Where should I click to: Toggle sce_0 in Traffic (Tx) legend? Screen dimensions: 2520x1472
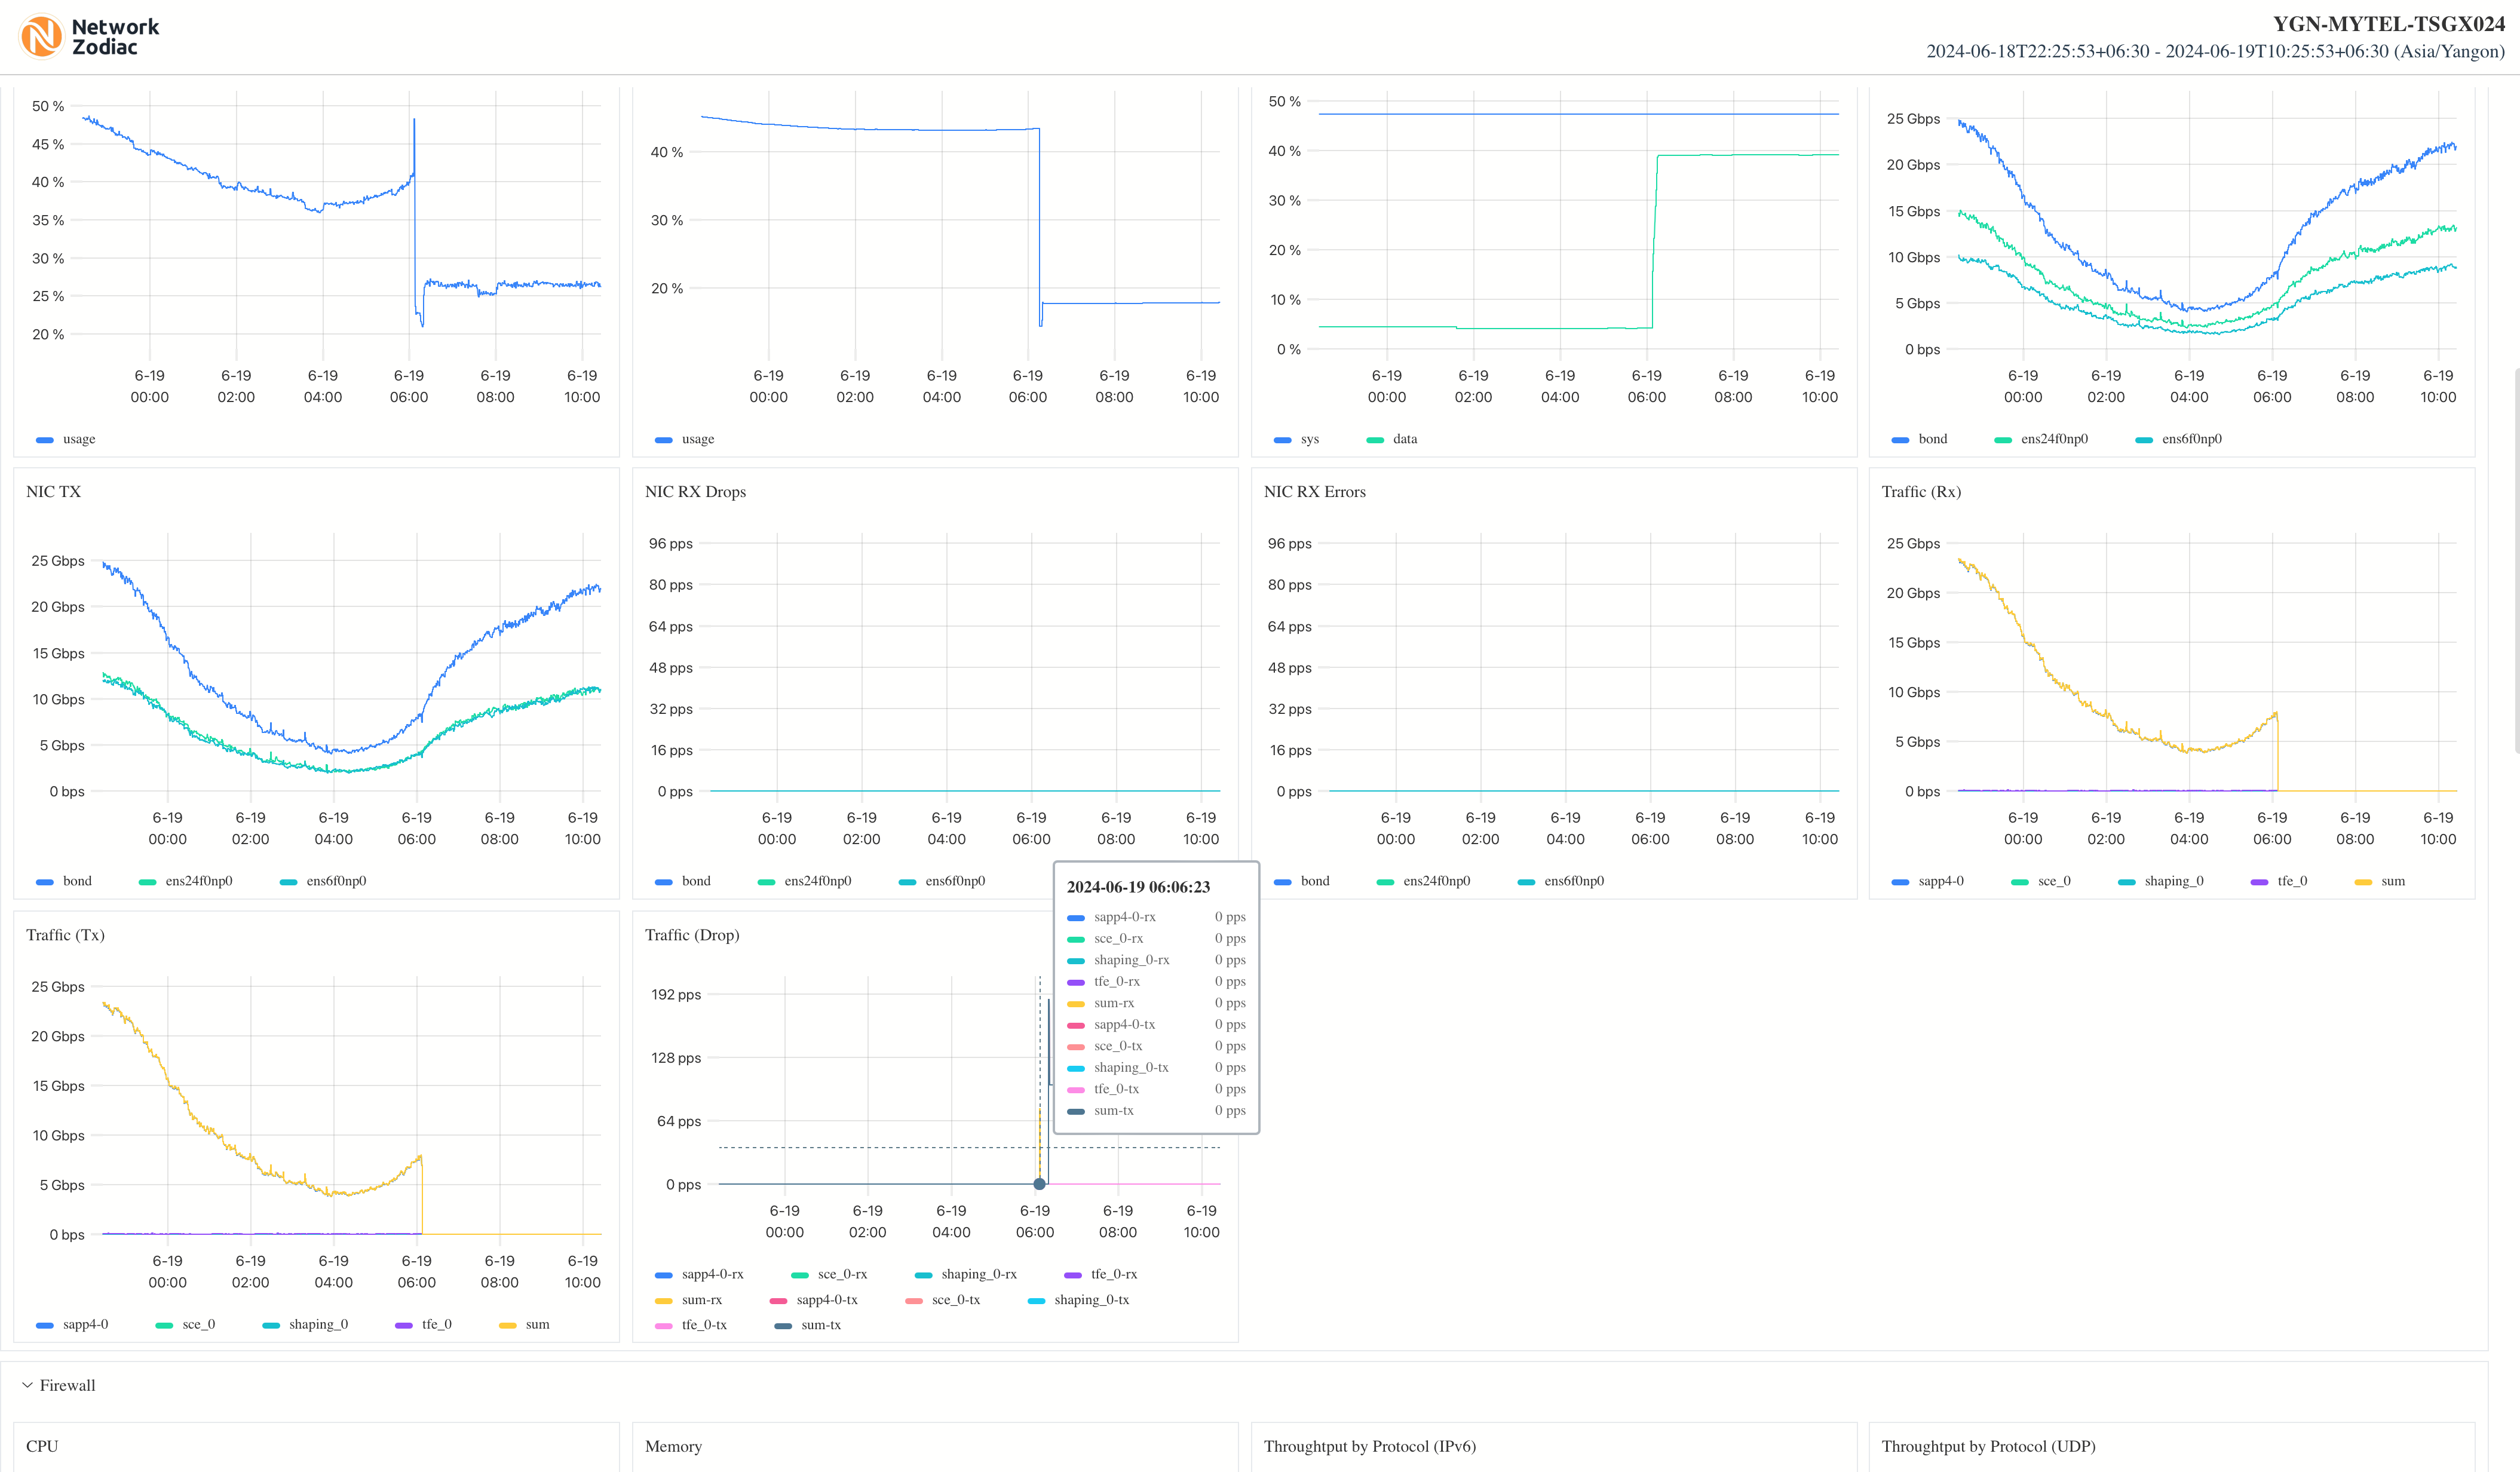(198, 1325)
